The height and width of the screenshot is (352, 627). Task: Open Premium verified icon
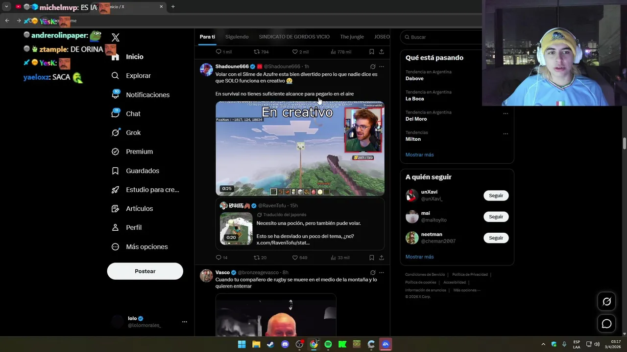tap(116, 152)
